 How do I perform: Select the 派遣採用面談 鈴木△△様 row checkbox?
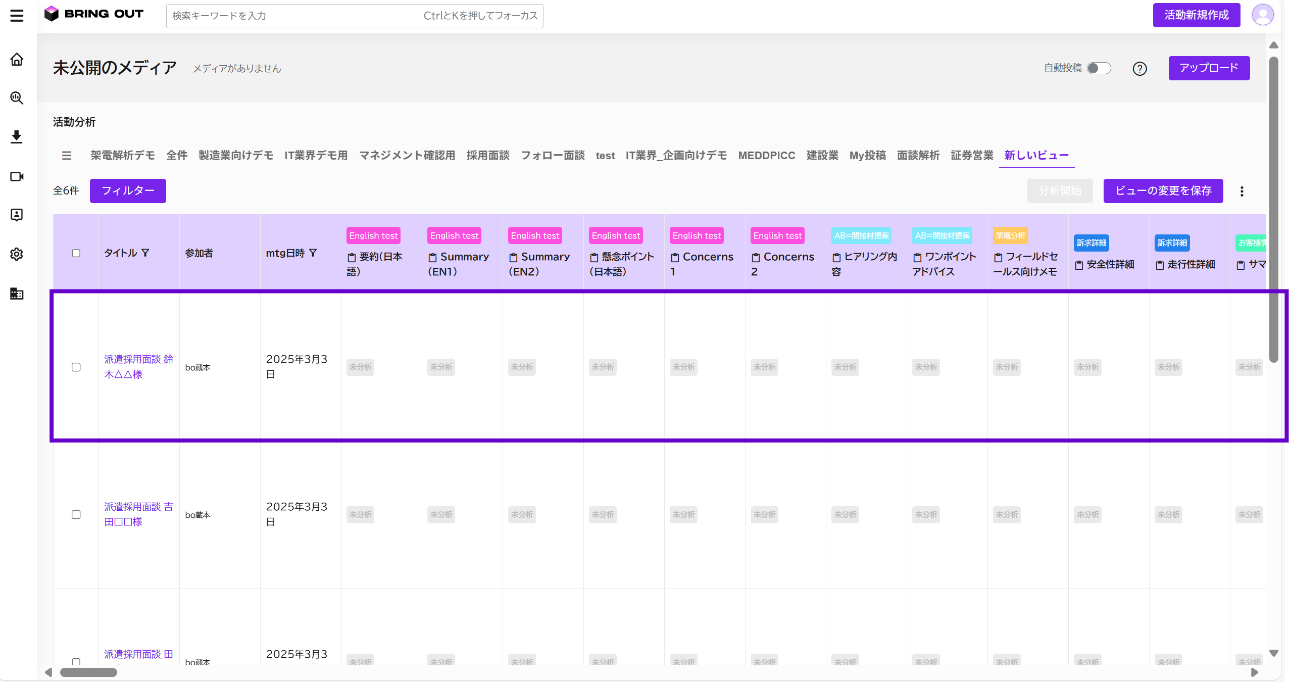[76, 367]
